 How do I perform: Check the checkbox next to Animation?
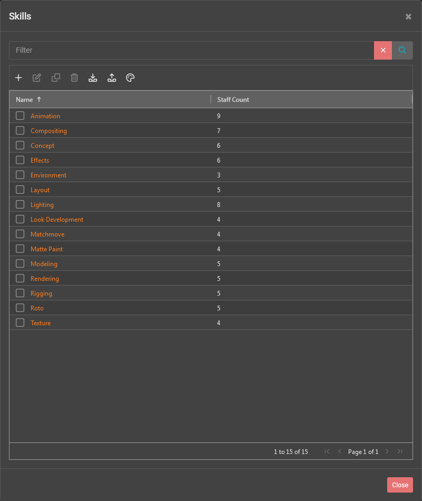(x=20, y=115)
